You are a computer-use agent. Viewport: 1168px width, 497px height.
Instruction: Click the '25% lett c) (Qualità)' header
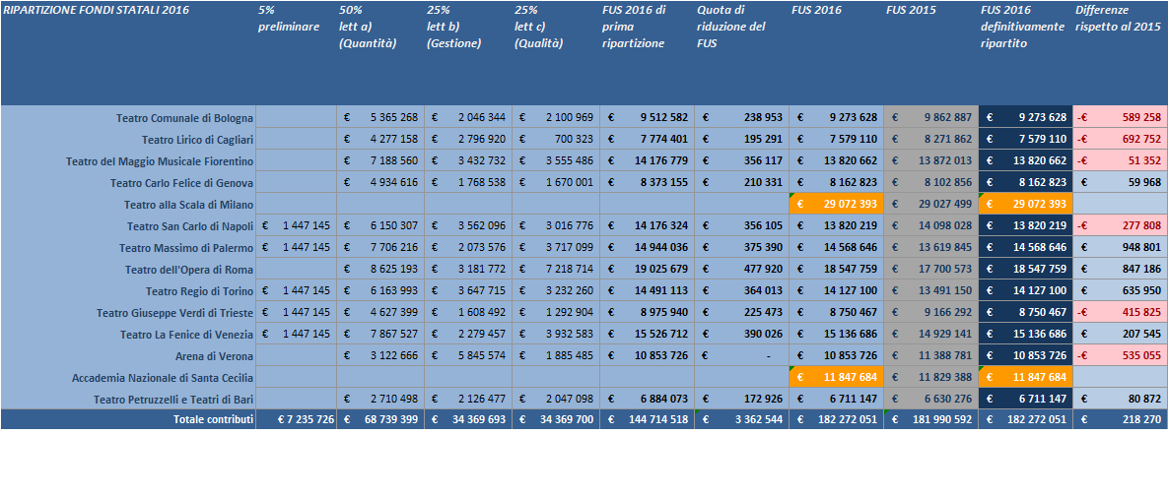point(556,53)
